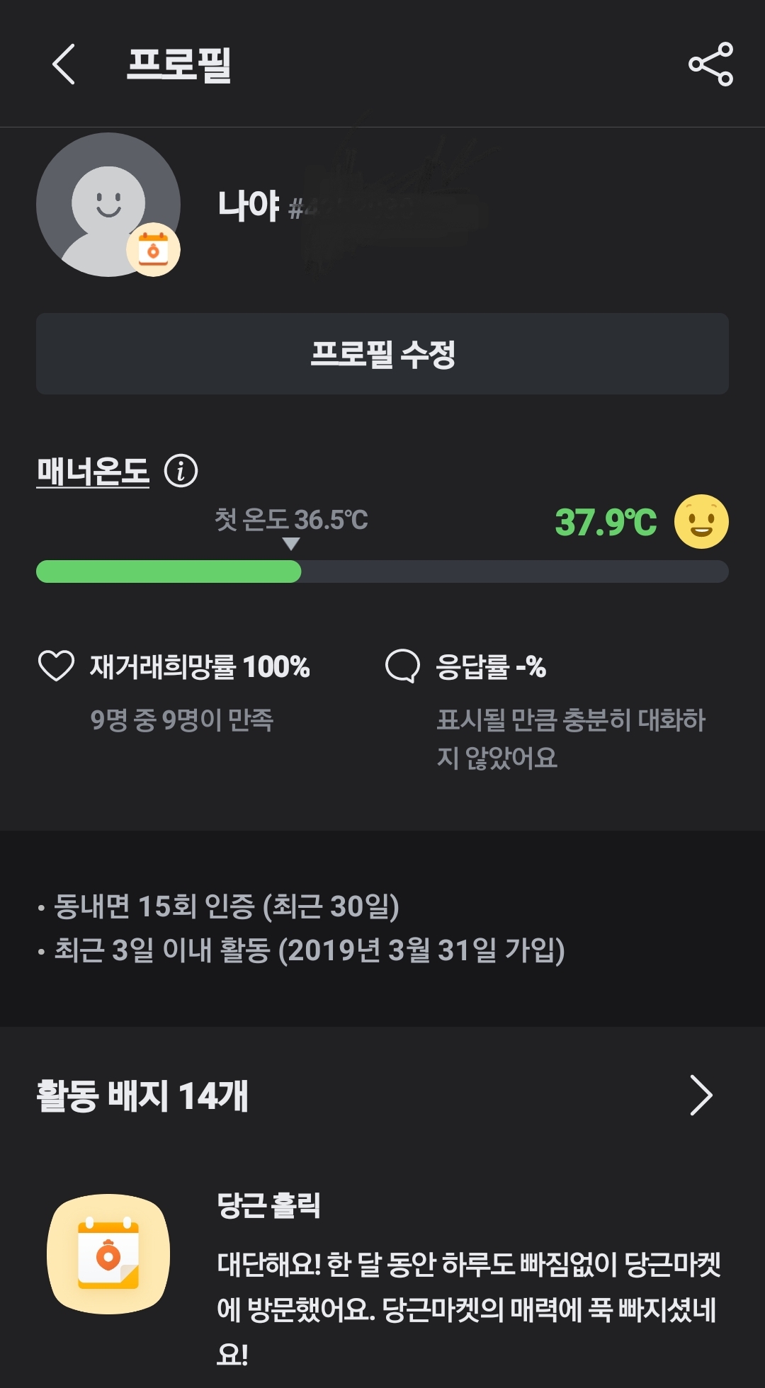The image size is (765, 1388).
Task: Tap the heart icon beside 재거래희망률
Action: pyautogui.click(x=56, y=666)
